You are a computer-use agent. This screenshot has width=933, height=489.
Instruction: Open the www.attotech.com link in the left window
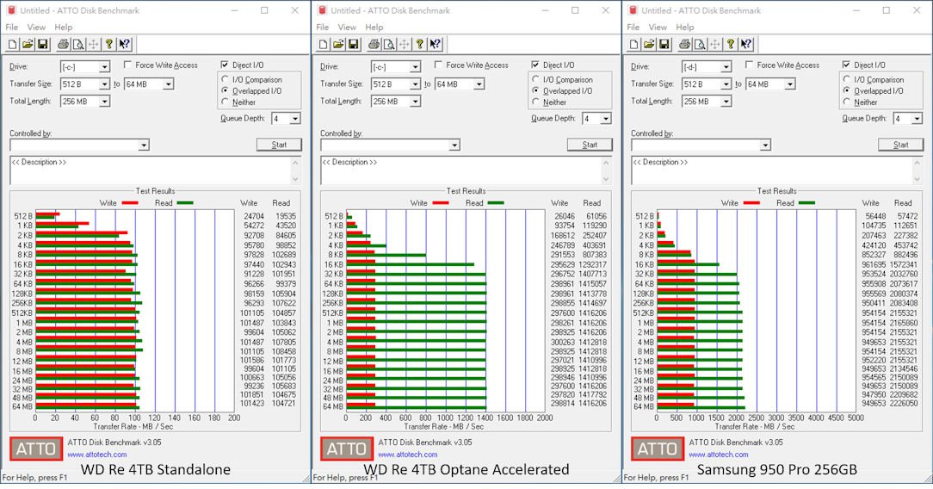coord(97,455)
